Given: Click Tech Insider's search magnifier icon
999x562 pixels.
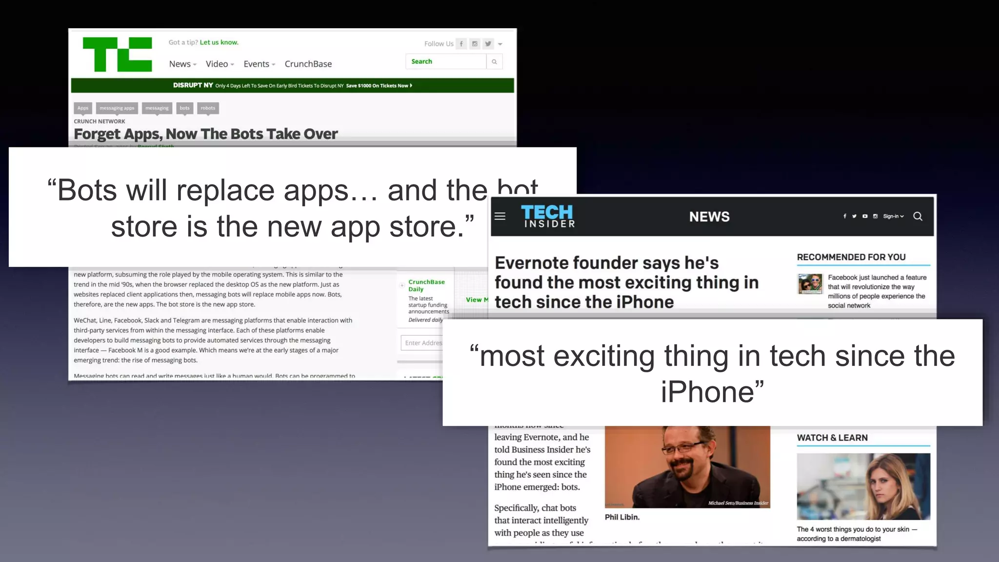Looking at the screenshot, I should tap(918, 216).
